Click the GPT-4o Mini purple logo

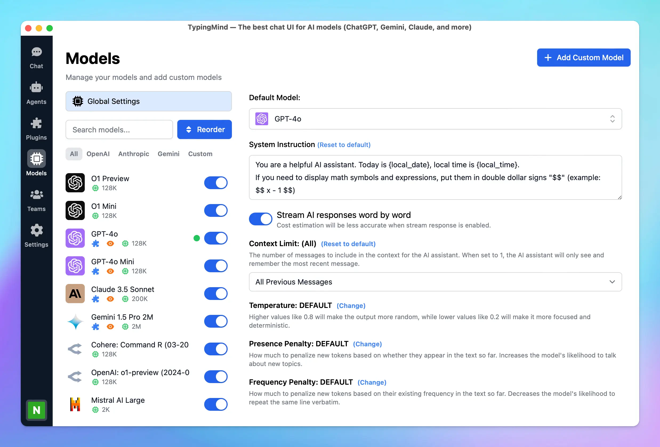75,266
